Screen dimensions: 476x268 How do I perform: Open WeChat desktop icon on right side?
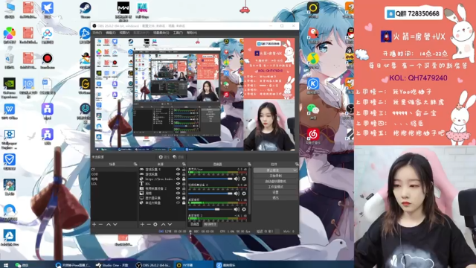(313, 111)
